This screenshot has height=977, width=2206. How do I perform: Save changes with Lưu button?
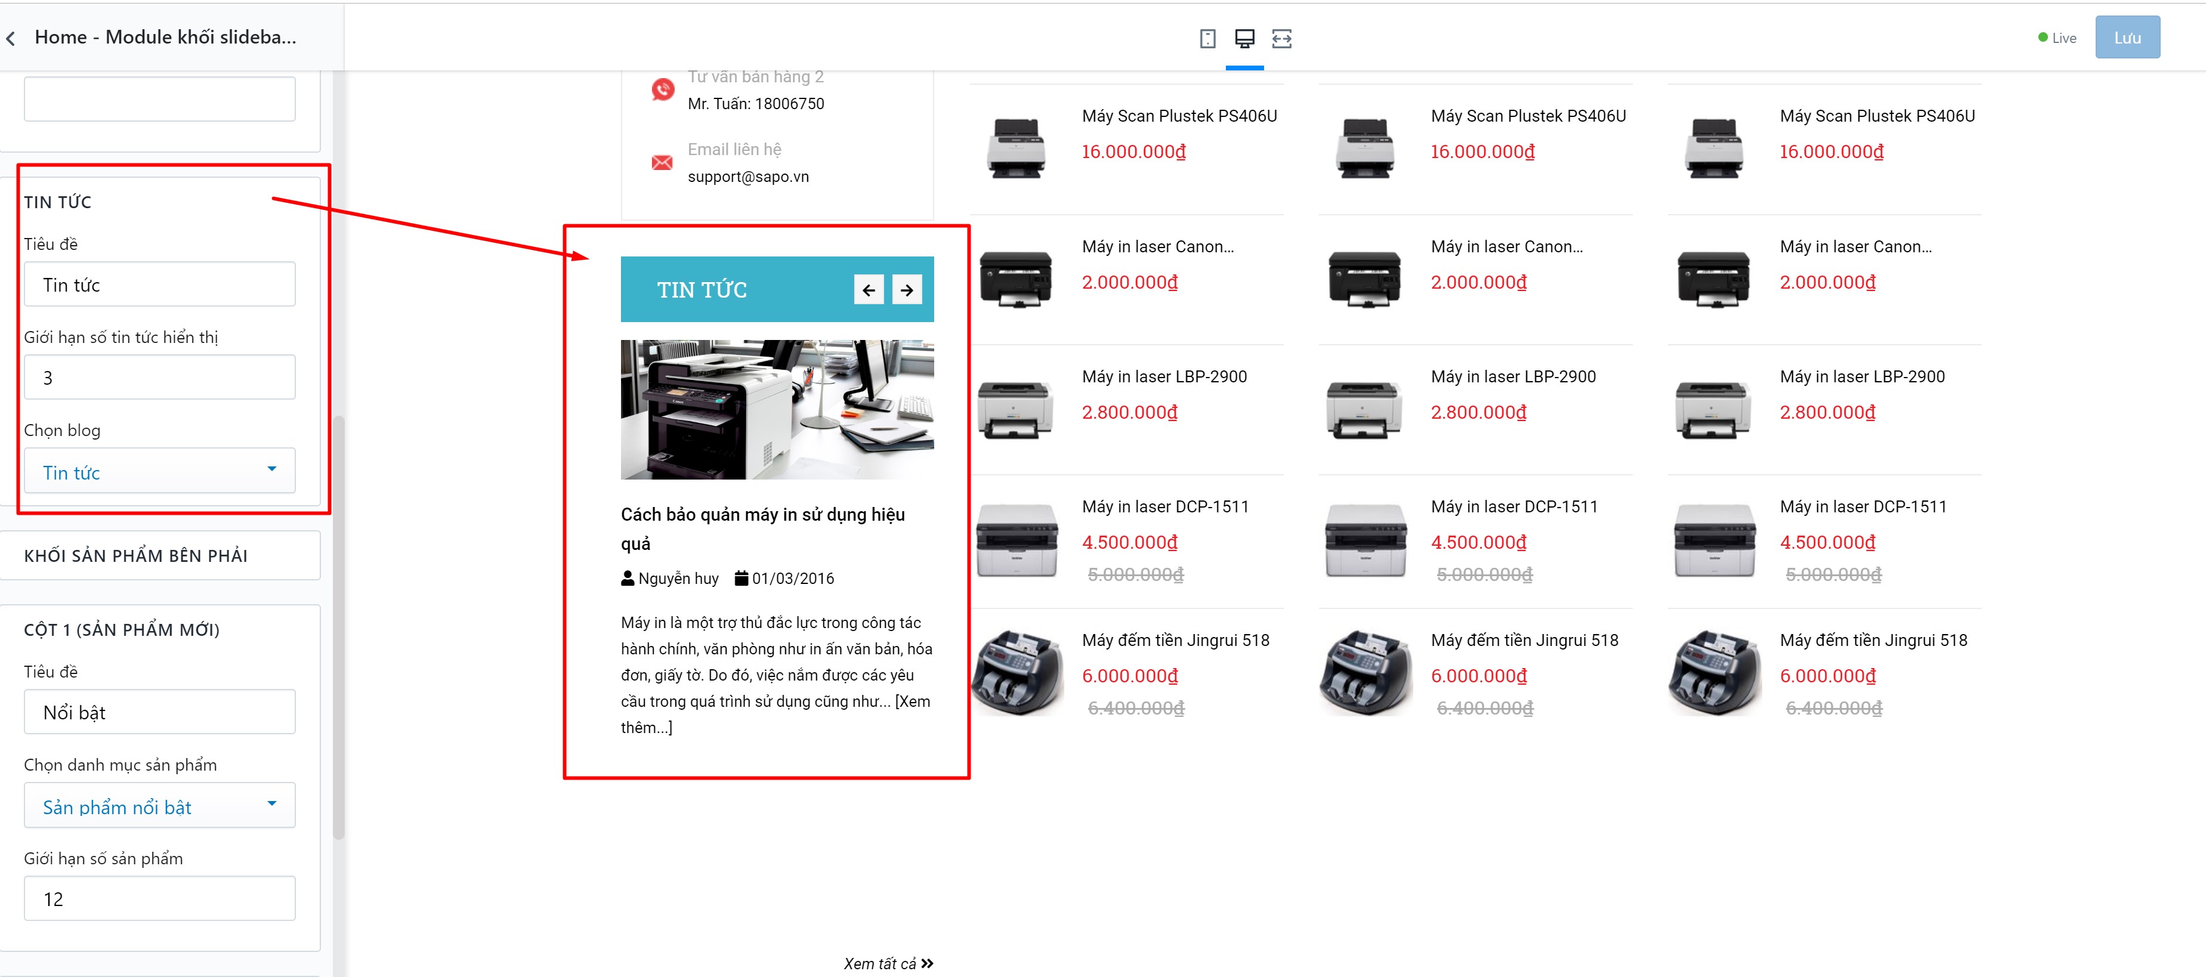pos(2127,38)
